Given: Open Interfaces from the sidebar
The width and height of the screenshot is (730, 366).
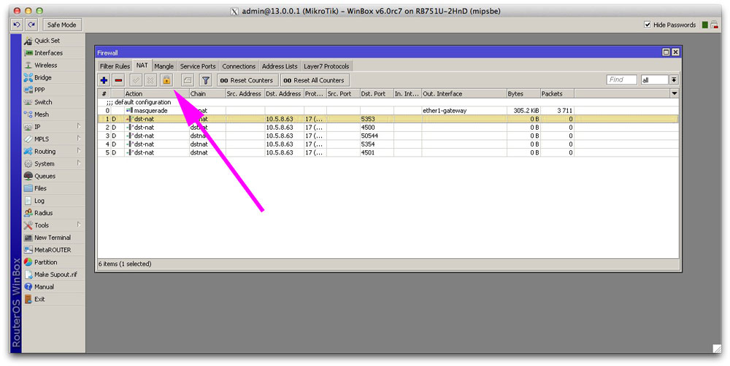Looking at the screenshot, I should coord(53,53).
